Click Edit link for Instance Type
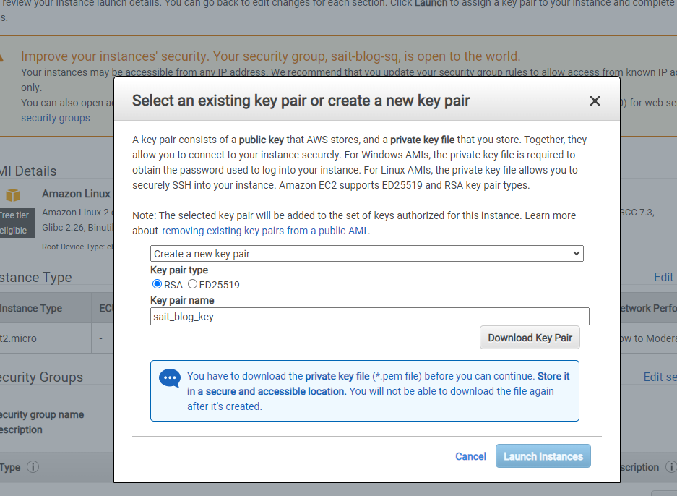The image size is (677, 496). (x=663, y=277)
